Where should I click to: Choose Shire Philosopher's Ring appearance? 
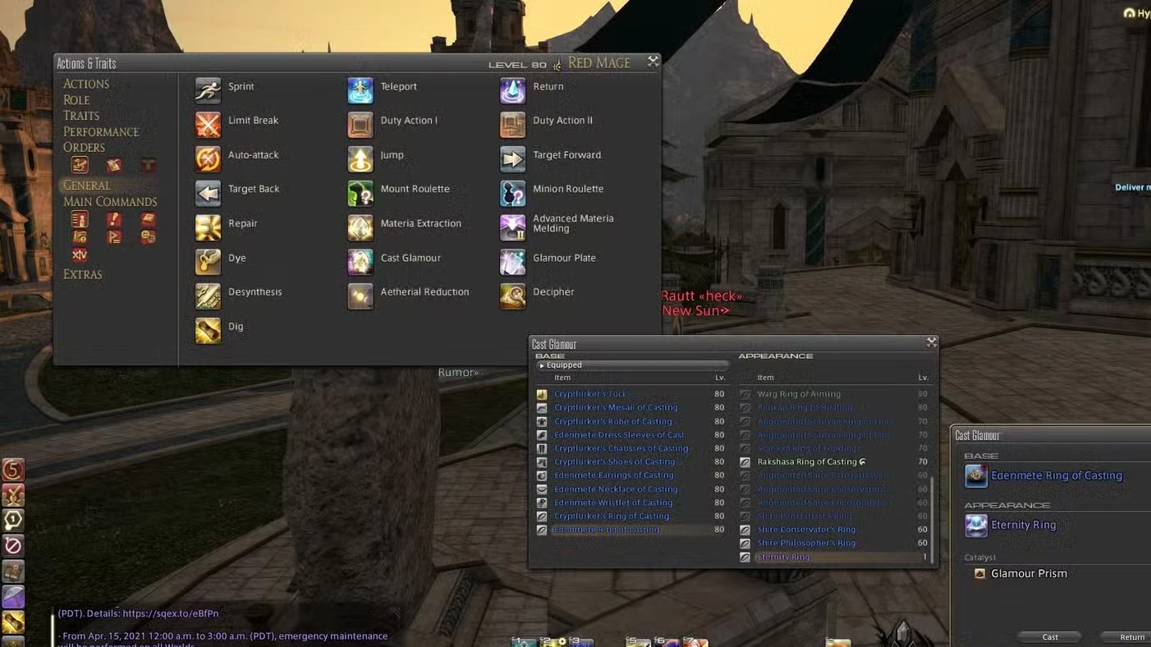pos(833,544)
